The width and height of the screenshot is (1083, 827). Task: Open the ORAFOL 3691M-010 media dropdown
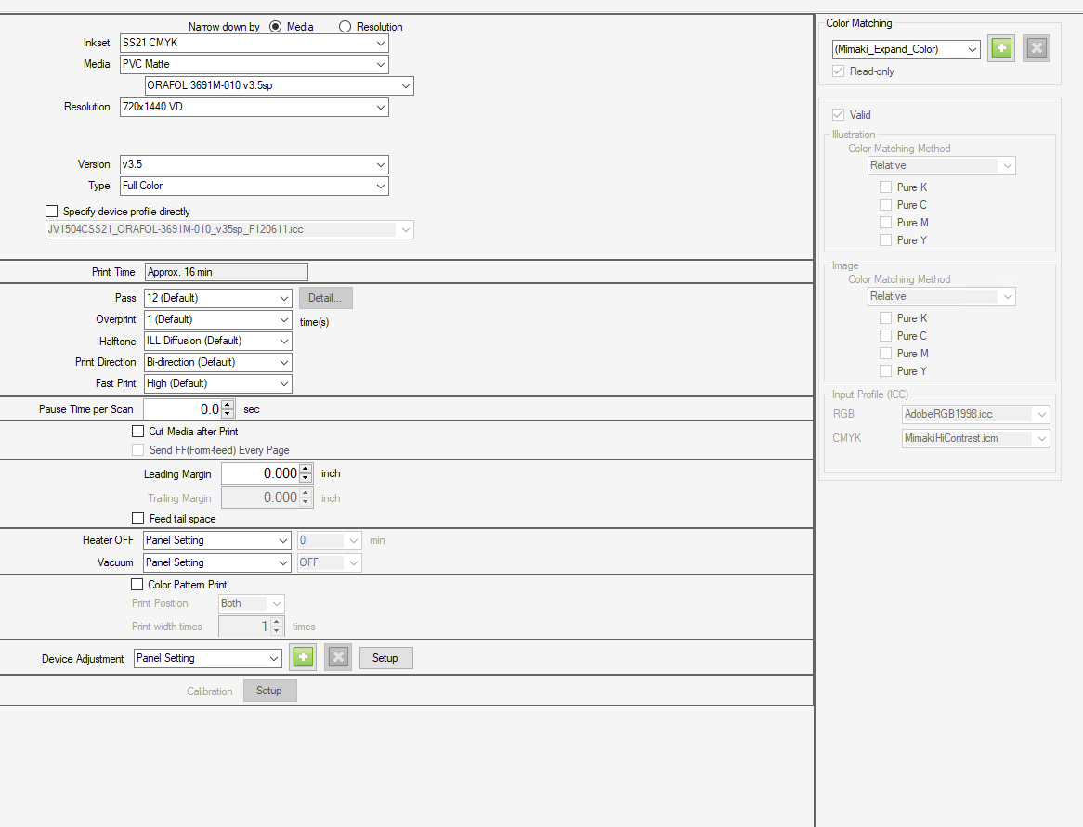pyautogui.click(x=279, y=85)
